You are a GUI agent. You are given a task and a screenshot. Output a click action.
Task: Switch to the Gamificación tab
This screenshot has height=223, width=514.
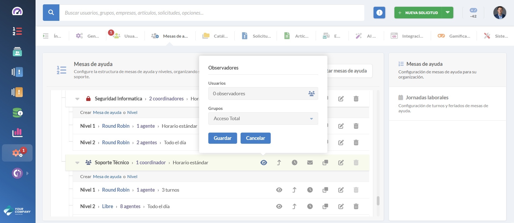(454, 36)
